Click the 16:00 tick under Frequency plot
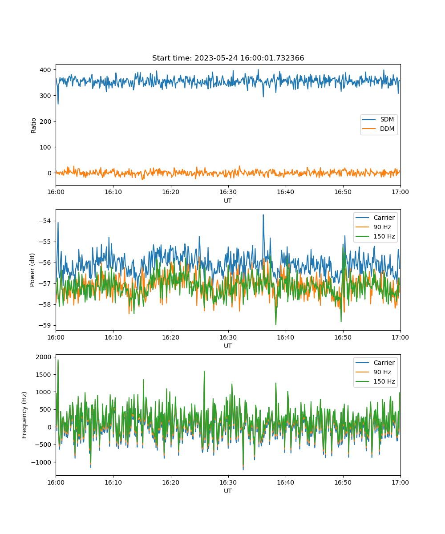 point(56,481)
